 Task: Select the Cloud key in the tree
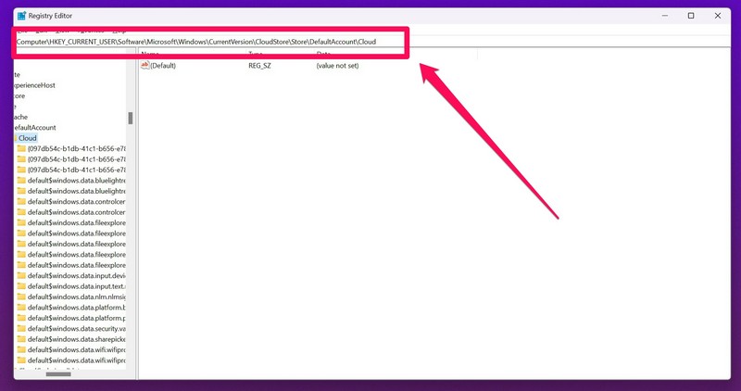pyautogui.click(x=28, y=138)
